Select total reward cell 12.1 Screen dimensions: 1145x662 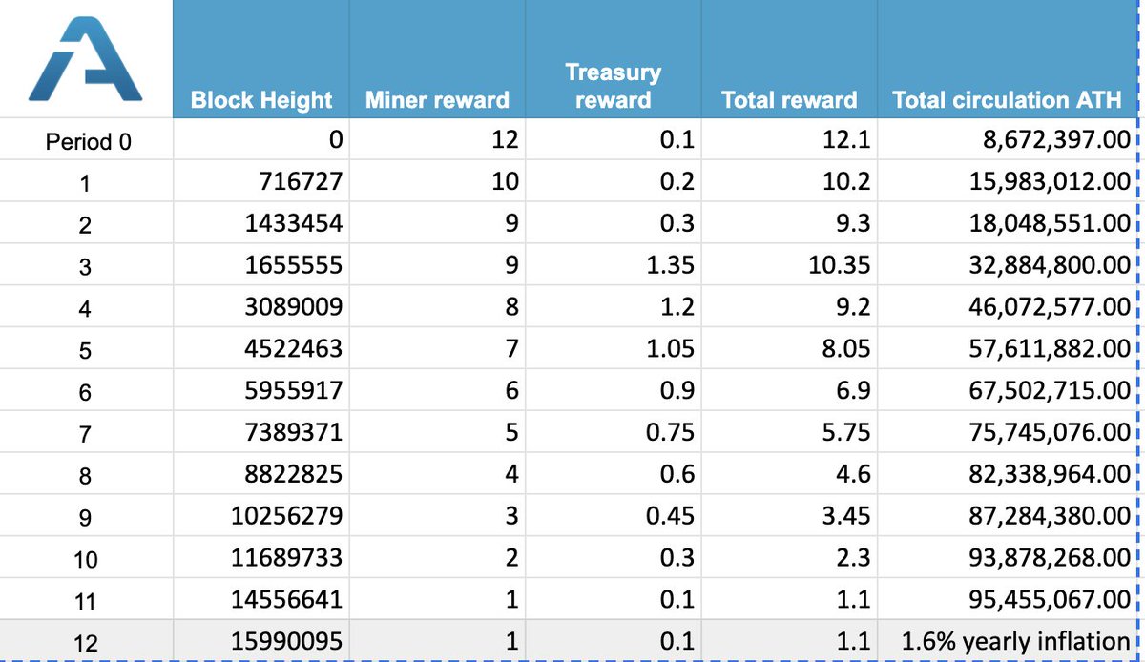tap(789, 141)
